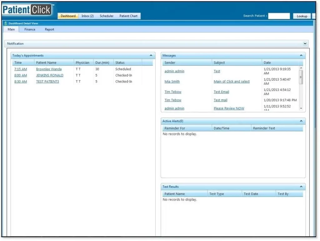This screenshot has height=241, width=320.
Task: Open patient record for Brownlee Wanda
Action: coord(49,69)
